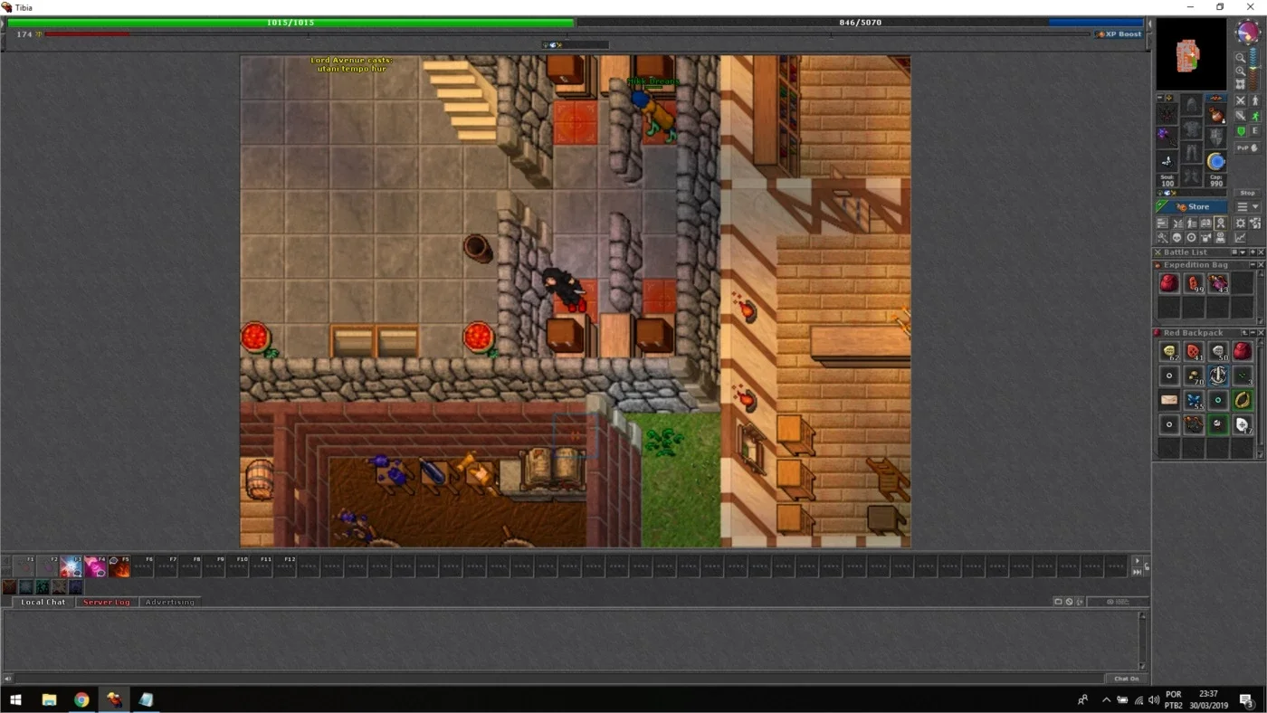
Task: Click the blue amulet equipment slot
Action: click(x=1215, y=161)
